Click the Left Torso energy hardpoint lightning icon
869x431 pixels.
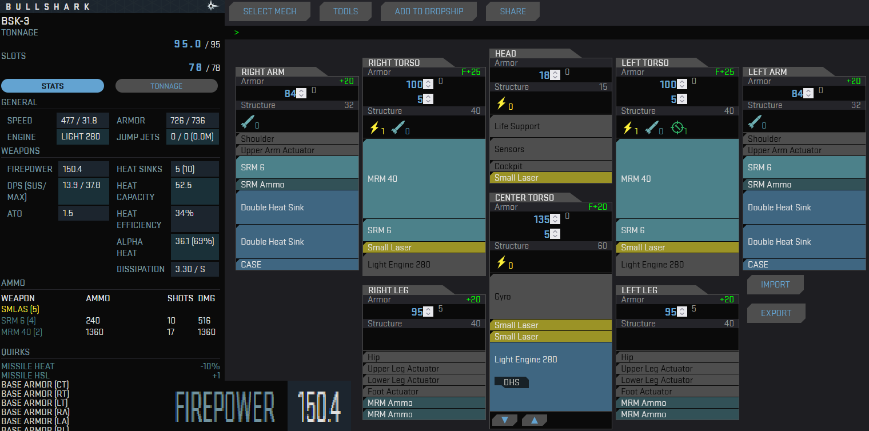[x=627, y=127]
